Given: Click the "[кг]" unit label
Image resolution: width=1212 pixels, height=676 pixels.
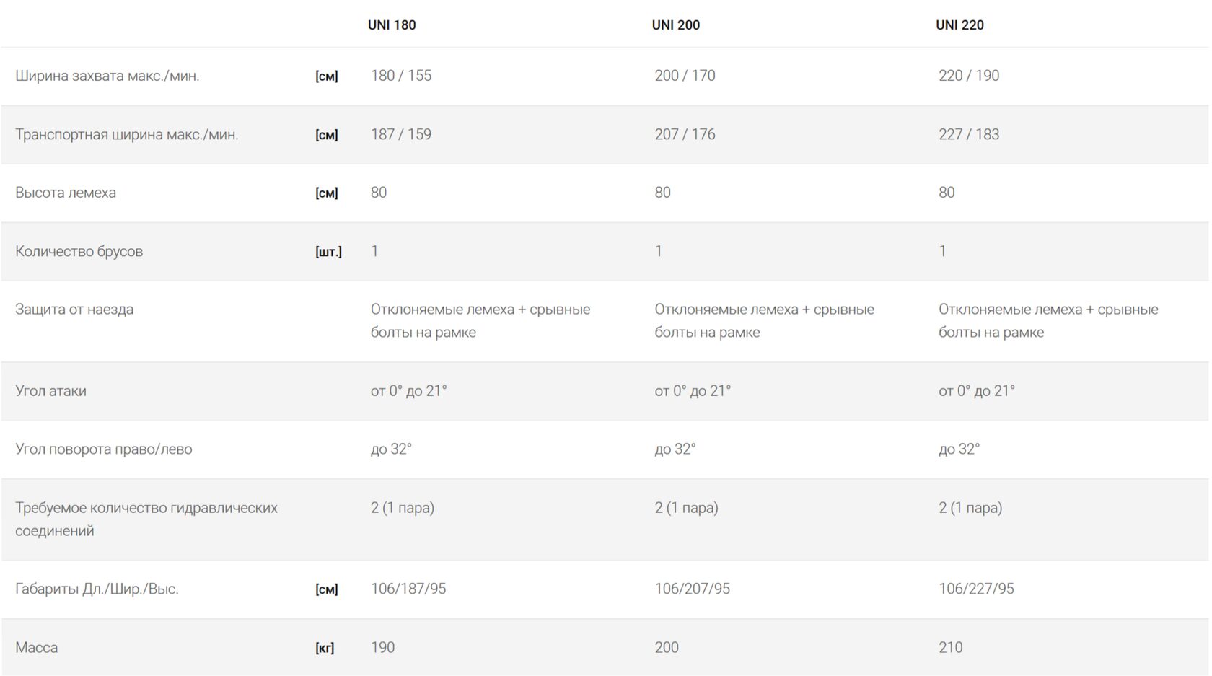Looking at the screenshot, I should [x=325, y=648].
